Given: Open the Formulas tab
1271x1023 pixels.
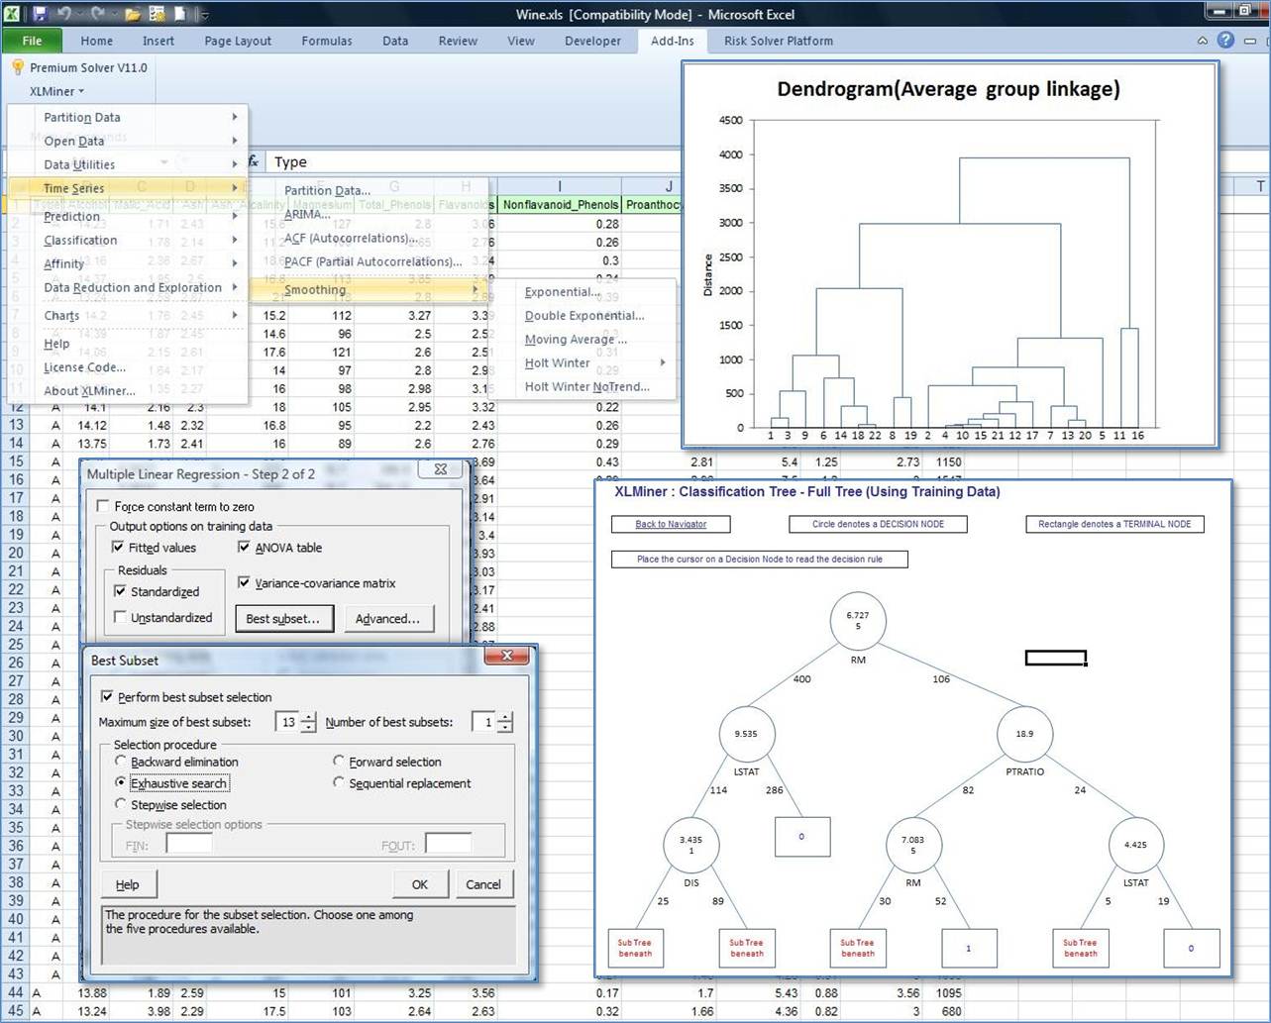Looking at the screenshot, I should point(327,41).
